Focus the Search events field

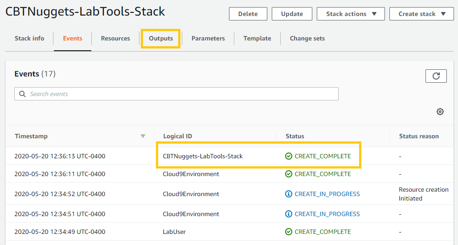coord(178,94)
